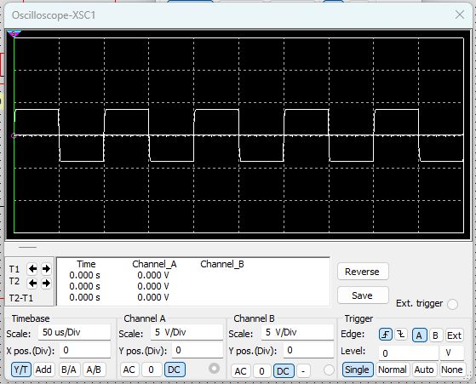Screen dimensions: 476x384
Task: Select trigger source B
Action: [436, 335]
